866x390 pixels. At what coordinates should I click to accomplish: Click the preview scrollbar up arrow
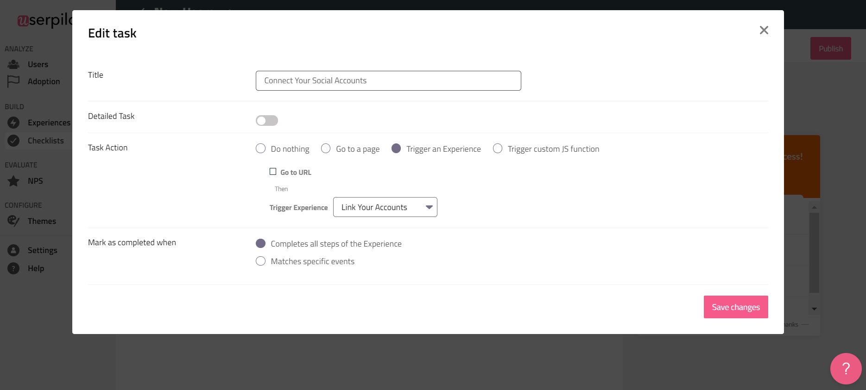point(814,207)
